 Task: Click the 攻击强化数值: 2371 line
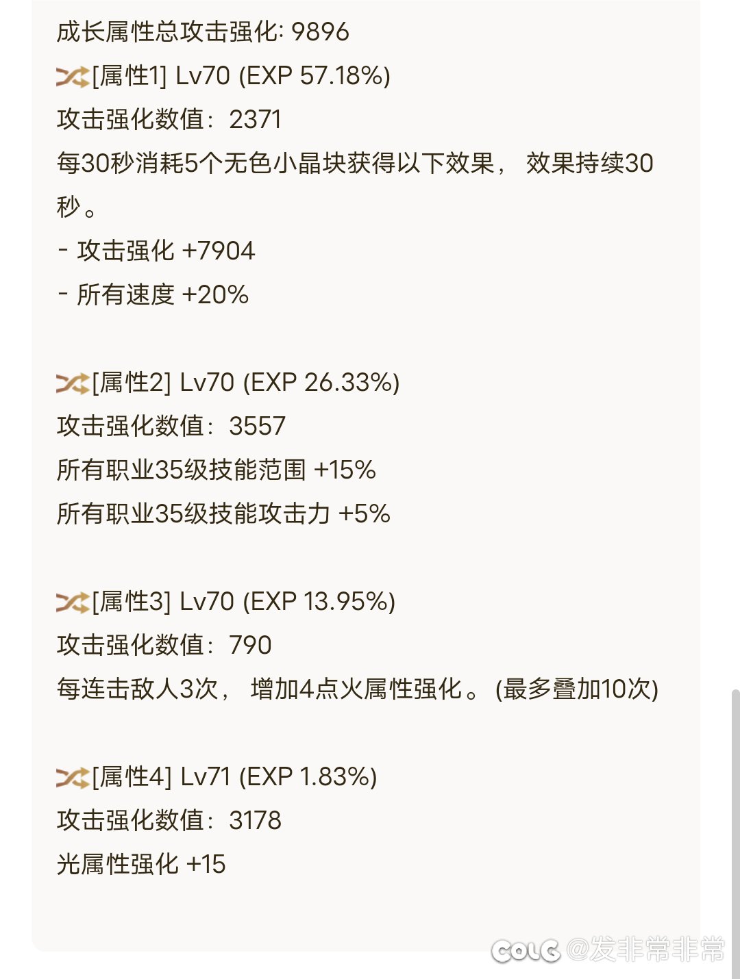[169, 120]
